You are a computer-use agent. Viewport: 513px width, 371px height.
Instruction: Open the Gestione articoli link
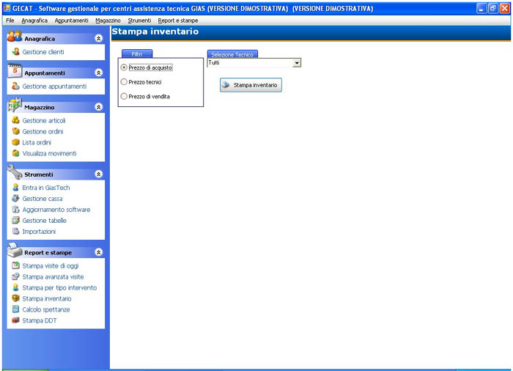(x=44, y=120)
